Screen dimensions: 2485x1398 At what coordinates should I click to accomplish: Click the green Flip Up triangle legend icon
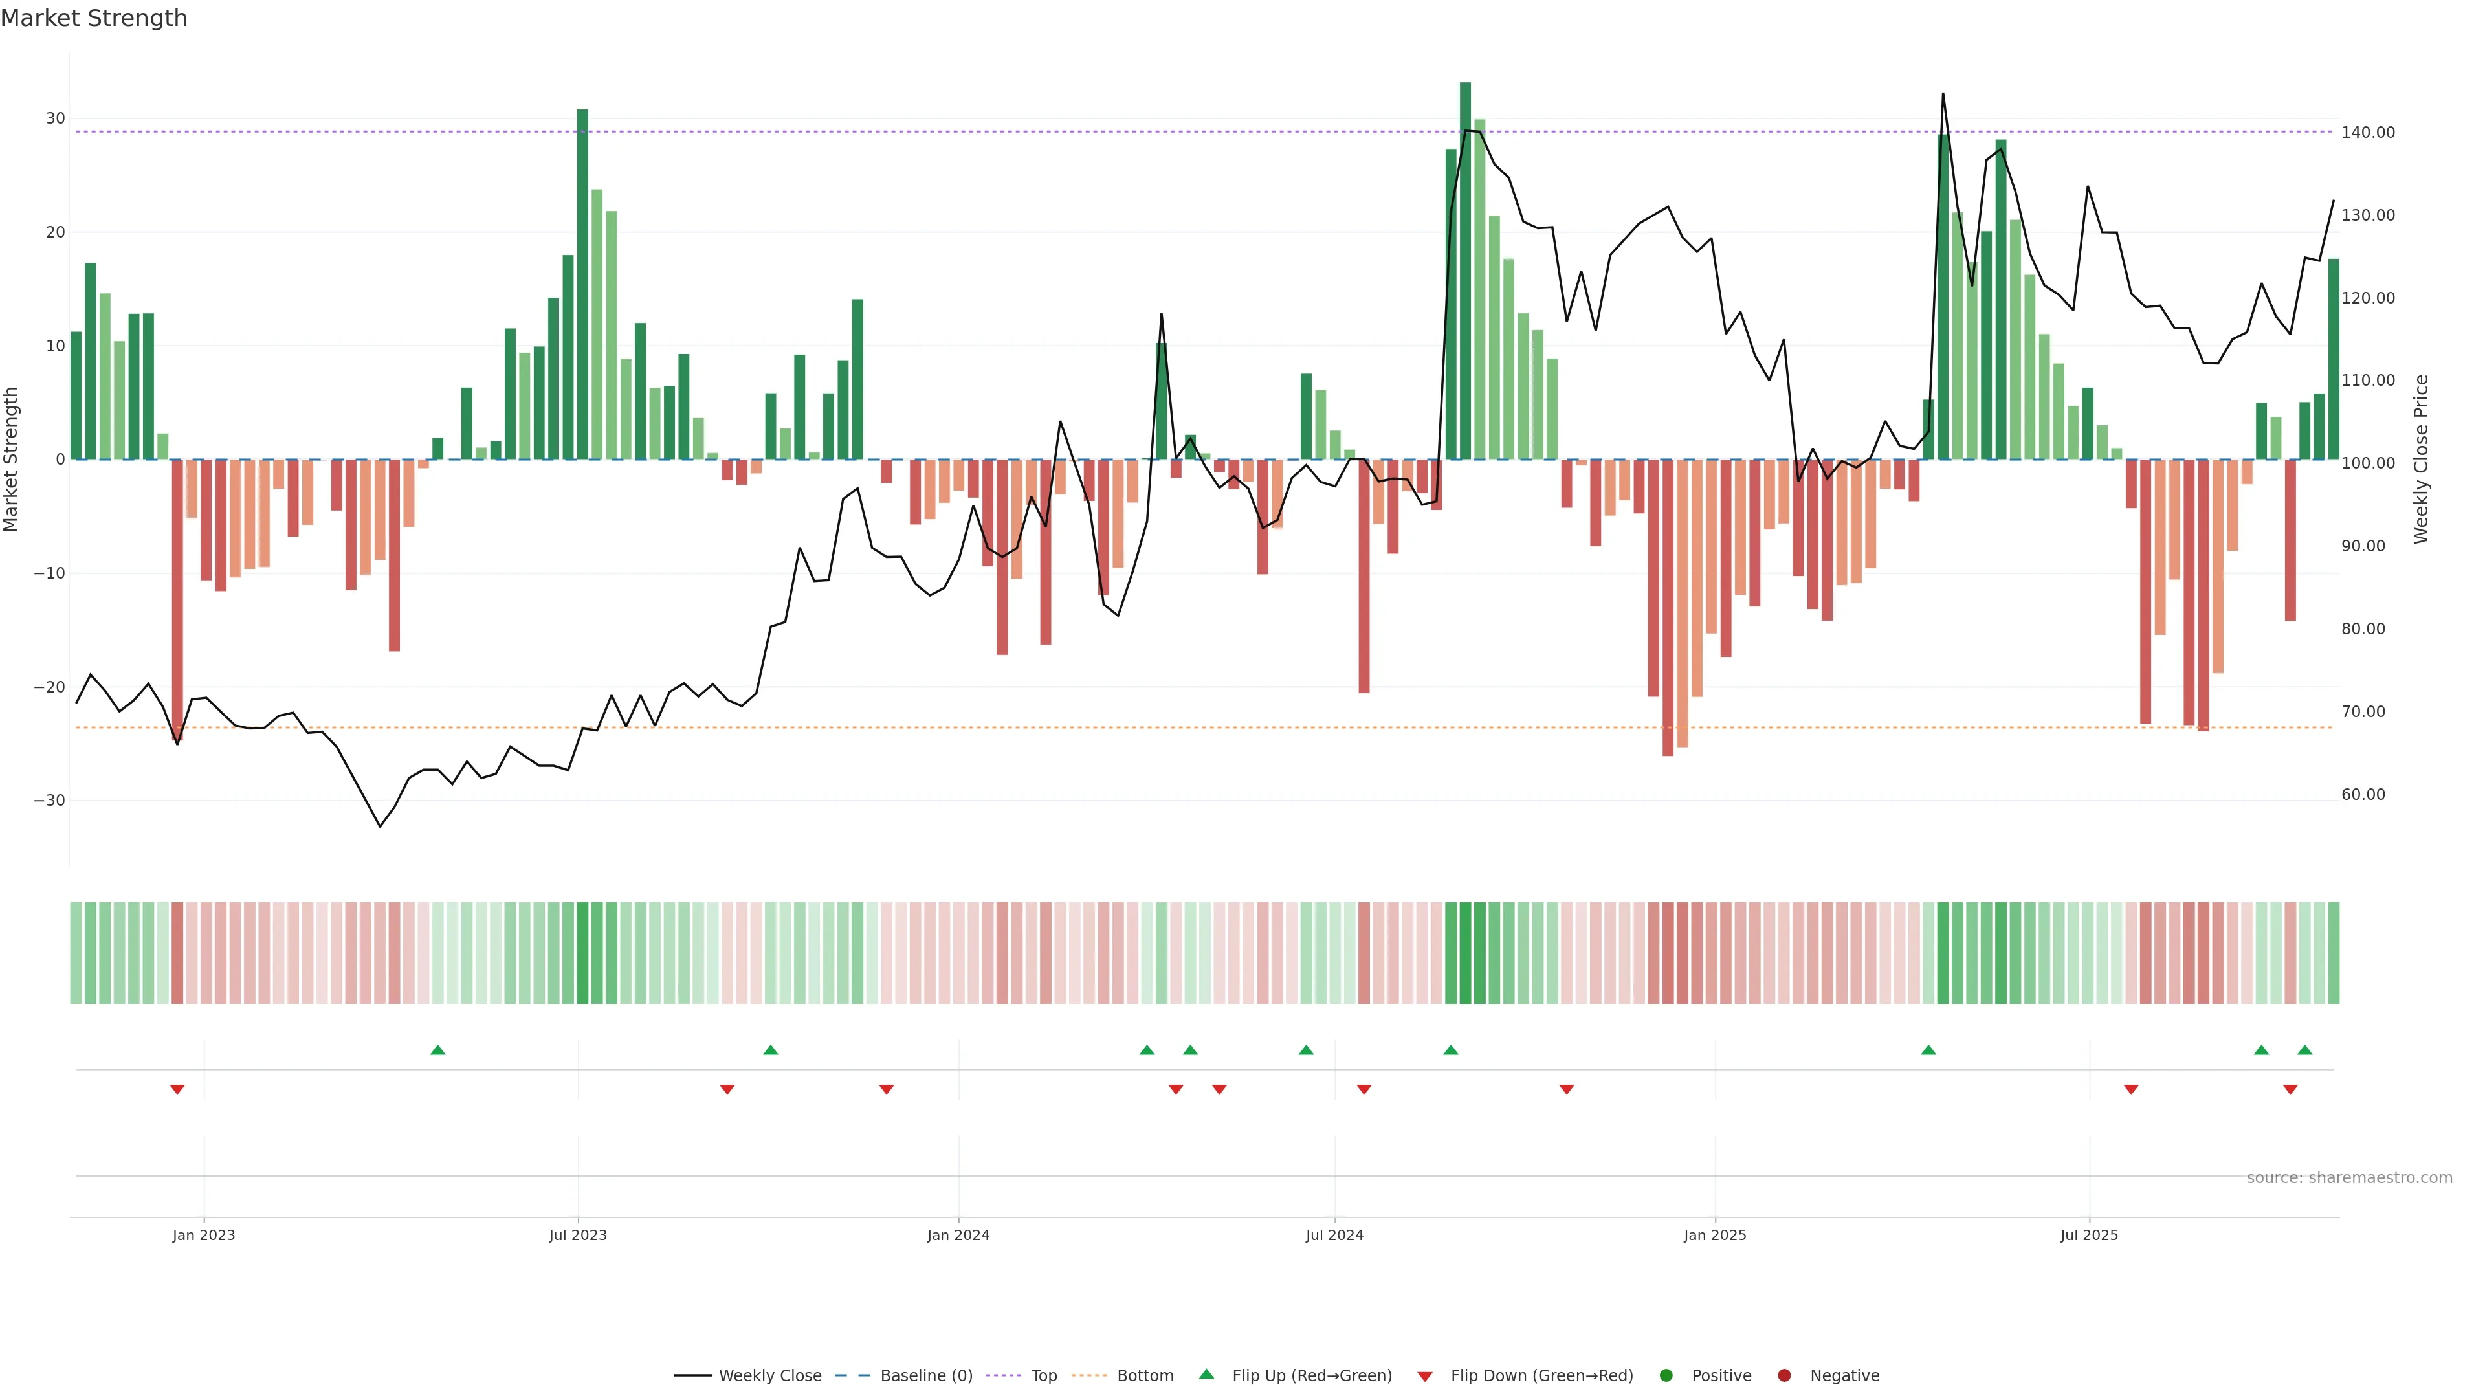point(1206,1374)
